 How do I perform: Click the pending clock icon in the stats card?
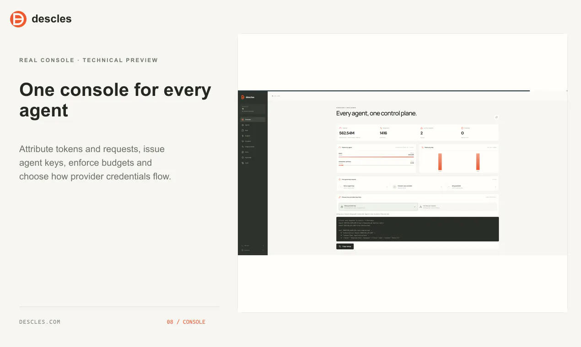tap(462, 128)
